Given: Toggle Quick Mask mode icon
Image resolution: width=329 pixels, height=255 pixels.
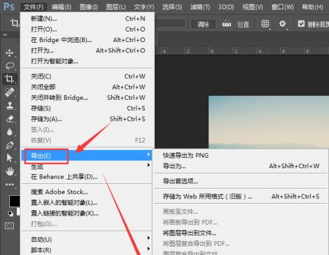Looking at the screenshot, I should point(9,225).
